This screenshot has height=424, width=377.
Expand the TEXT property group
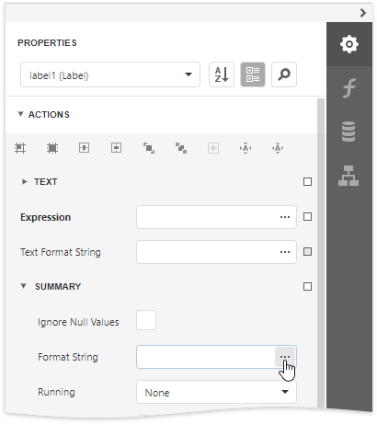coord(24,182)
